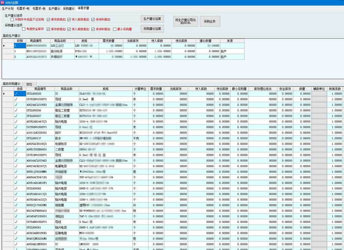This screenshot has height=250, width=344.
Task: Click 将生产建议导出成EXCEL button
Action: [x=185, y=21]
